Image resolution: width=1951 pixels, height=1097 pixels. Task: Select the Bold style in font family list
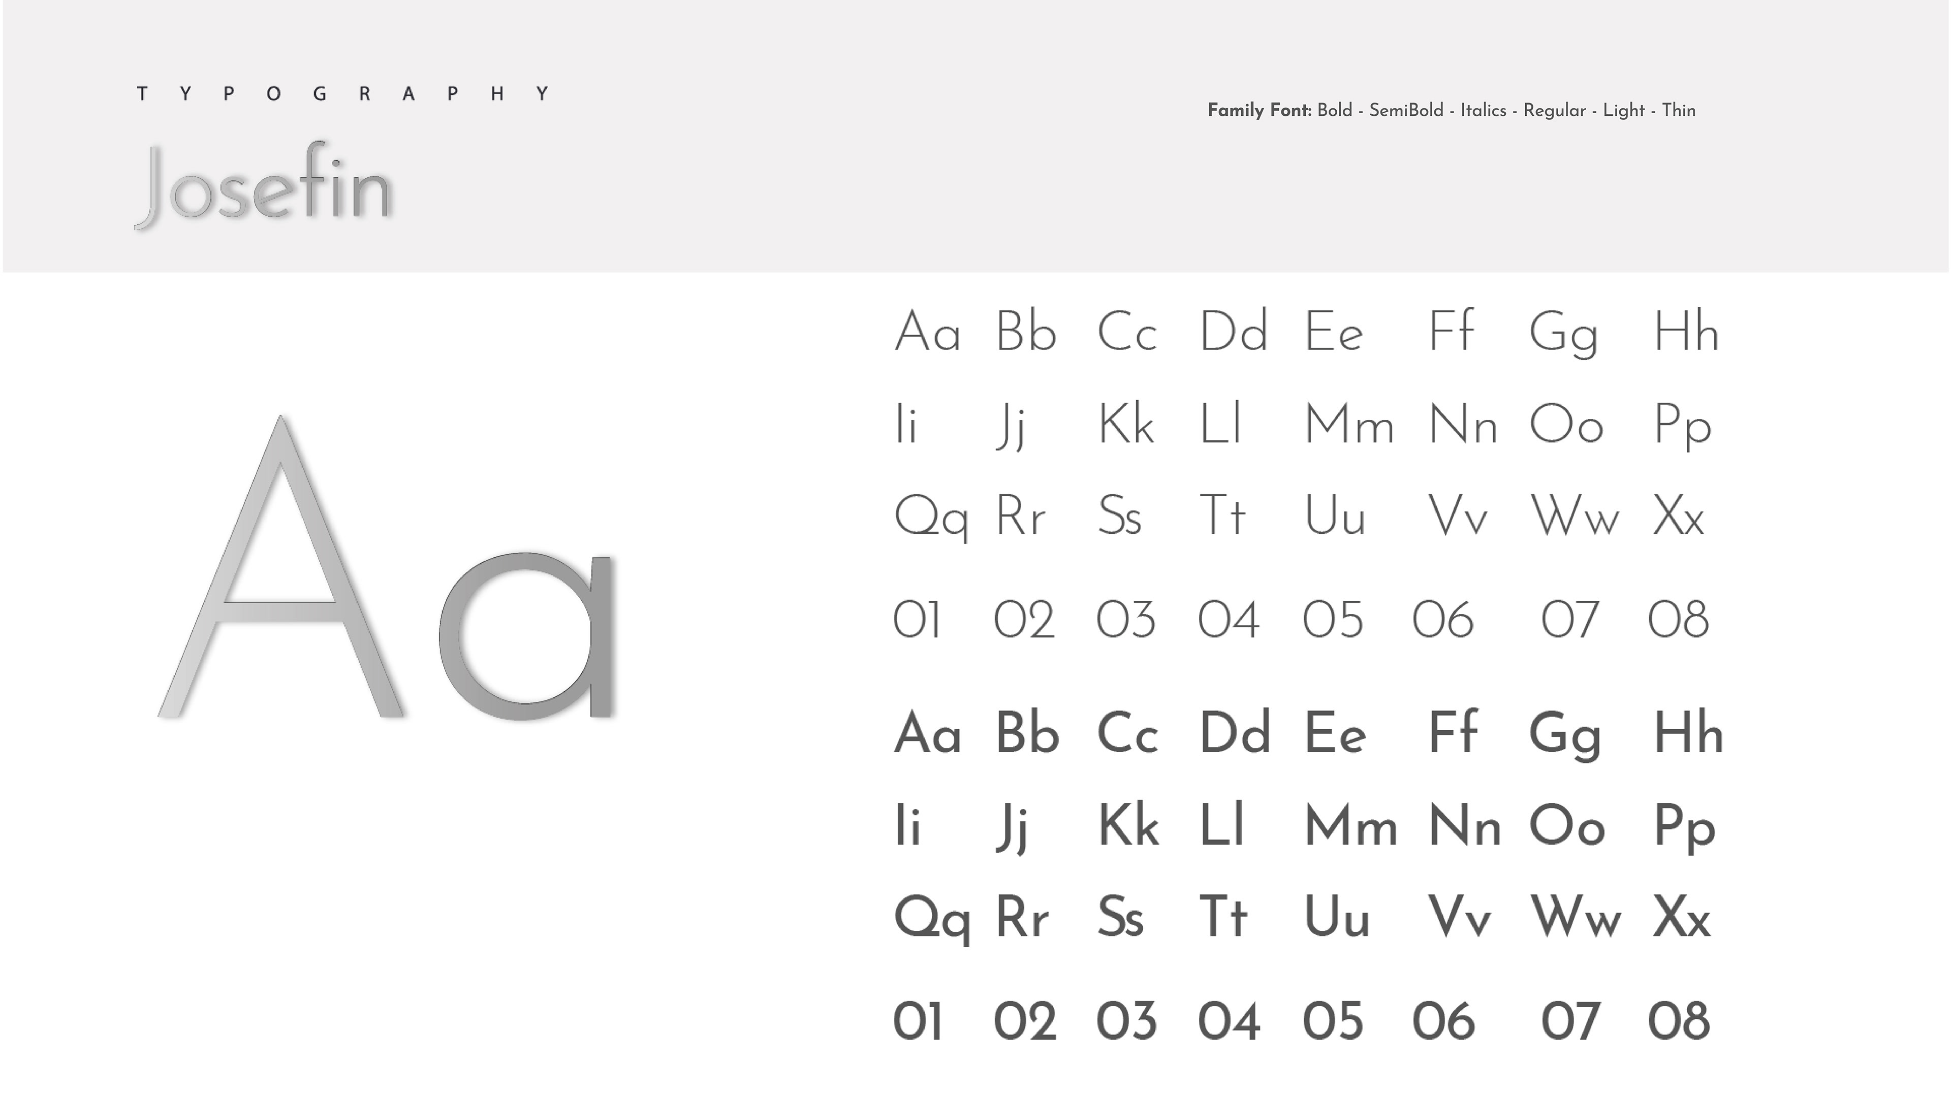click(x=1335, y=111)
